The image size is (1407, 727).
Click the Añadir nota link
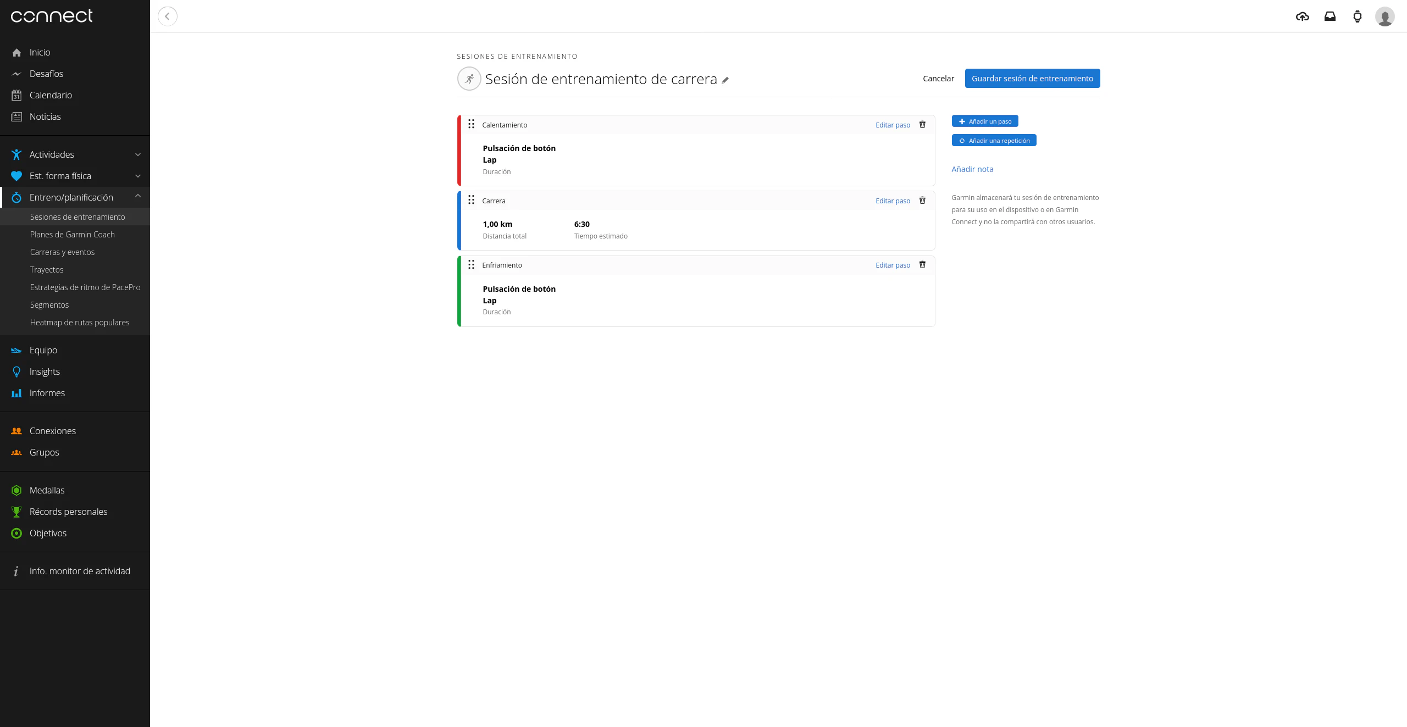coord(972,169)
